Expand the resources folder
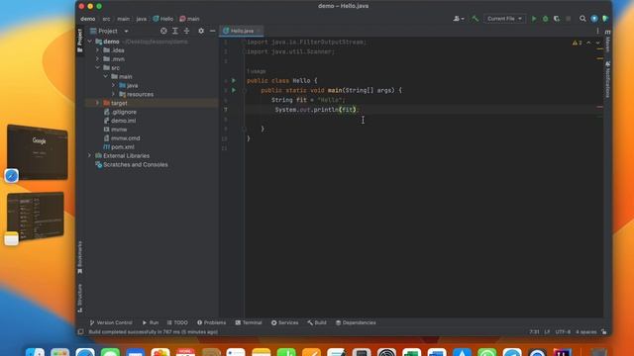 point(113,95)
